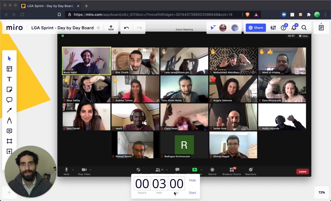Open zoom level 72% control
Screen dimensions: 331x201
[322, 192]
